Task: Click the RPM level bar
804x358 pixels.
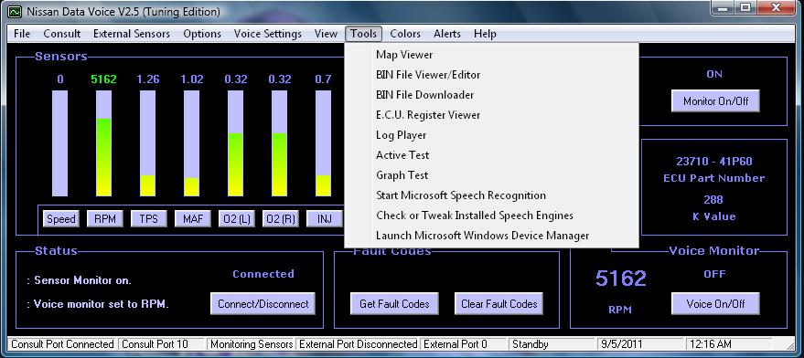Action: (104, 143)
